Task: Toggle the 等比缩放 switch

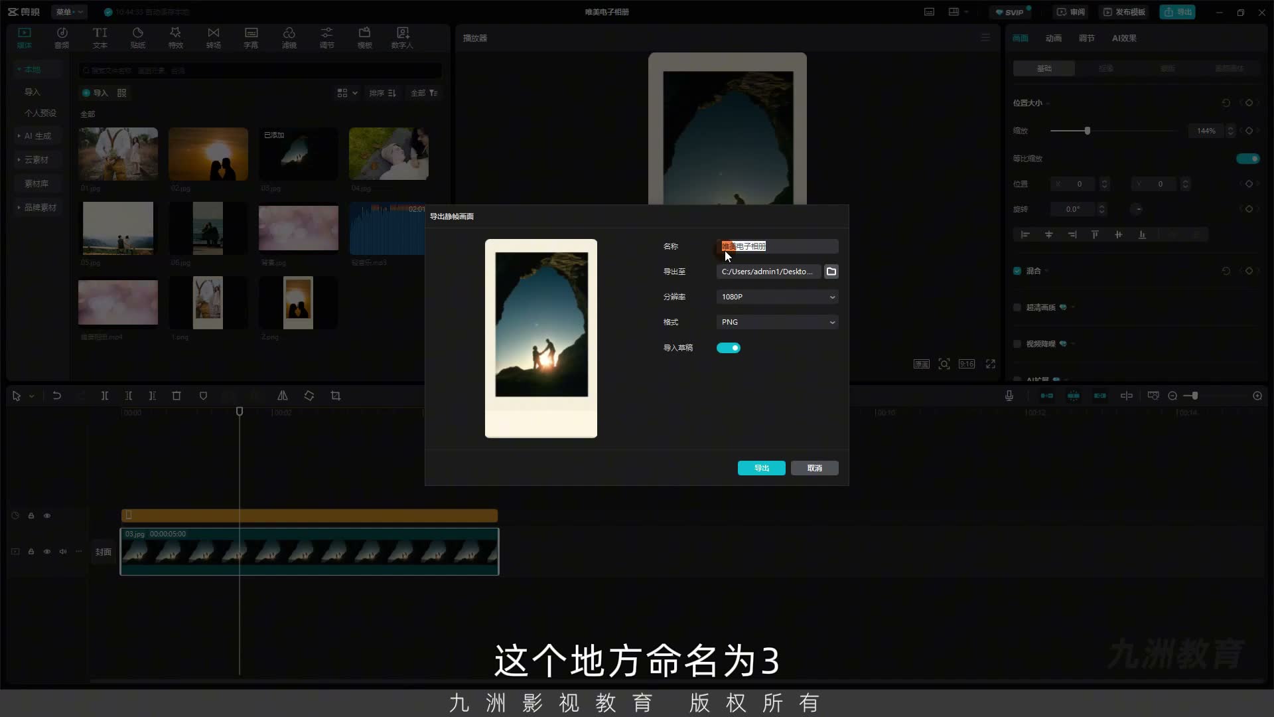Action: tap(1247, 159)
